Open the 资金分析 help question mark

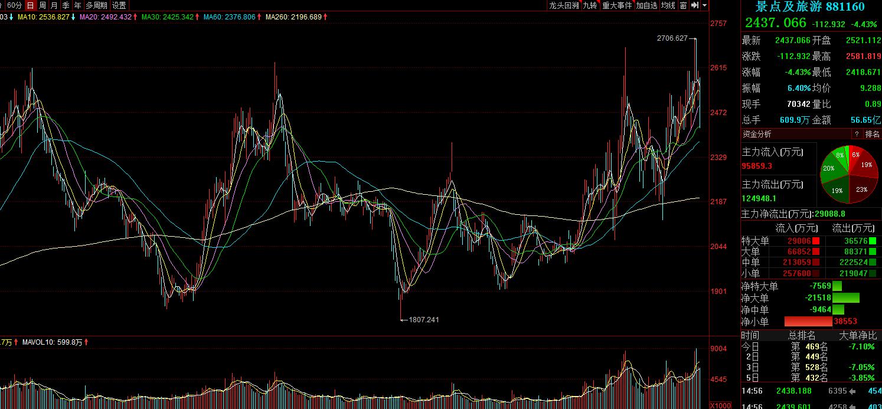tap(856, 134)
